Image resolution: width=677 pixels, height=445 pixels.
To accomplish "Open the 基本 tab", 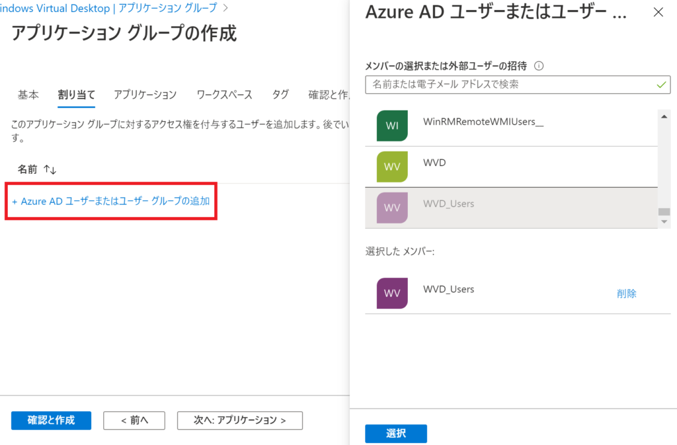I will point(28,95).
